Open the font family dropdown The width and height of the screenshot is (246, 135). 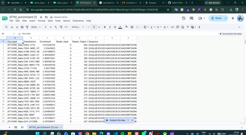78,27
